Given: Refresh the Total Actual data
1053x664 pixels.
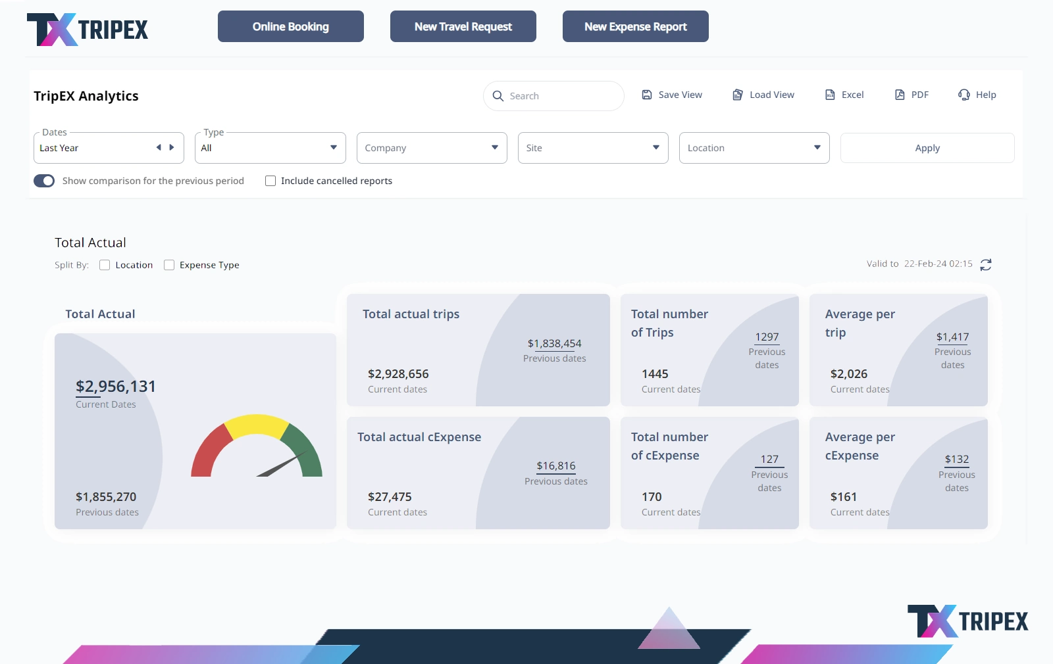Looking at the screenshot, I should 986,264.
